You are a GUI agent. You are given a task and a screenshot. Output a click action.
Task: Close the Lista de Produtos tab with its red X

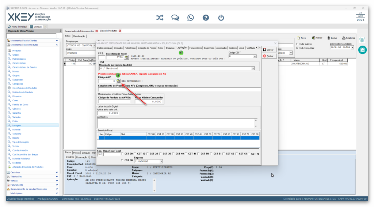(120, 31)
